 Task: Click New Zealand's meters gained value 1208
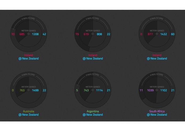35,34
